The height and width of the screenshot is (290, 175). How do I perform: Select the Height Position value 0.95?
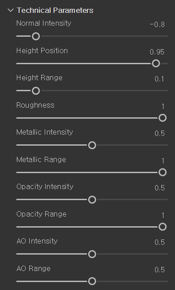(157, 52)
